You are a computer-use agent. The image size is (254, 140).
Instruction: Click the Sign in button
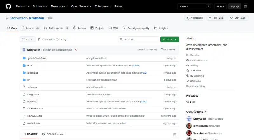pos(220,6)
